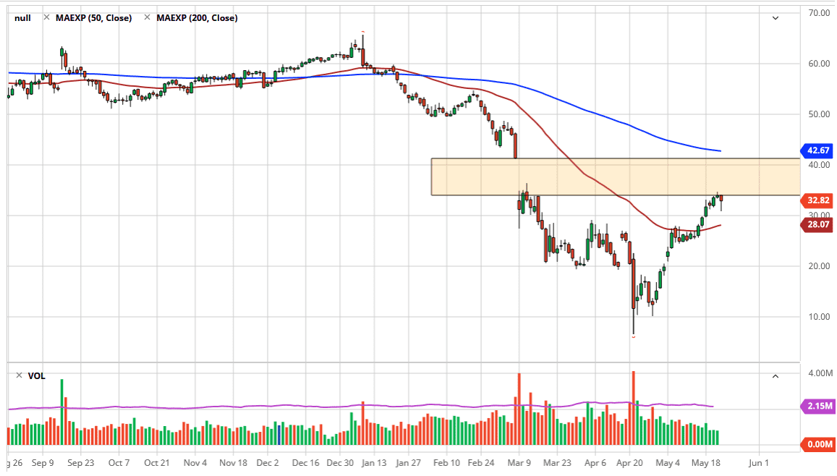The height and width of the screenshot is (476, 837).
Task: Select the MAEXP (50, Close) legend label
Action: click(x=93, y=18)
